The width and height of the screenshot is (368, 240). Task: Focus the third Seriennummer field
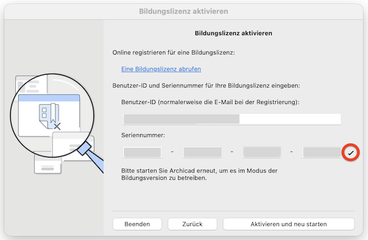(x=261, y=152)
